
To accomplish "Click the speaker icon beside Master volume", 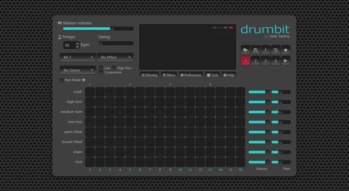I will (x=60, y=23).
